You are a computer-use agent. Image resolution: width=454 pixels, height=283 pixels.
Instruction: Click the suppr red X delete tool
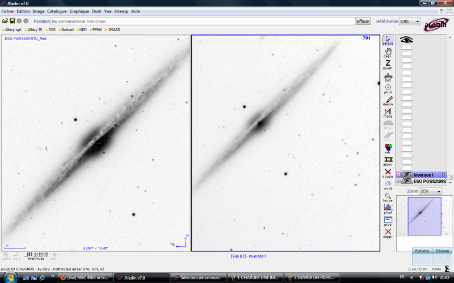coord(388,233)
